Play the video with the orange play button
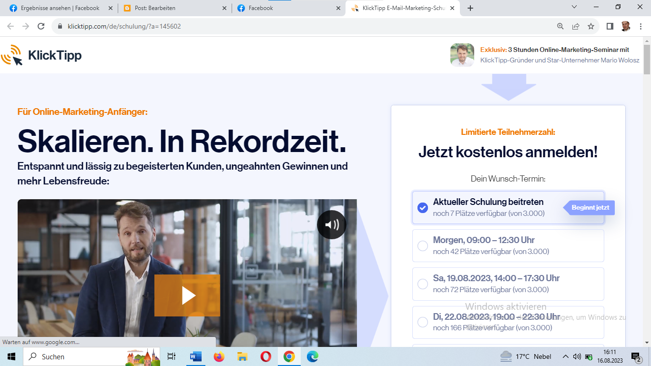Screen dimensions: 651x366 click(187, 295)
